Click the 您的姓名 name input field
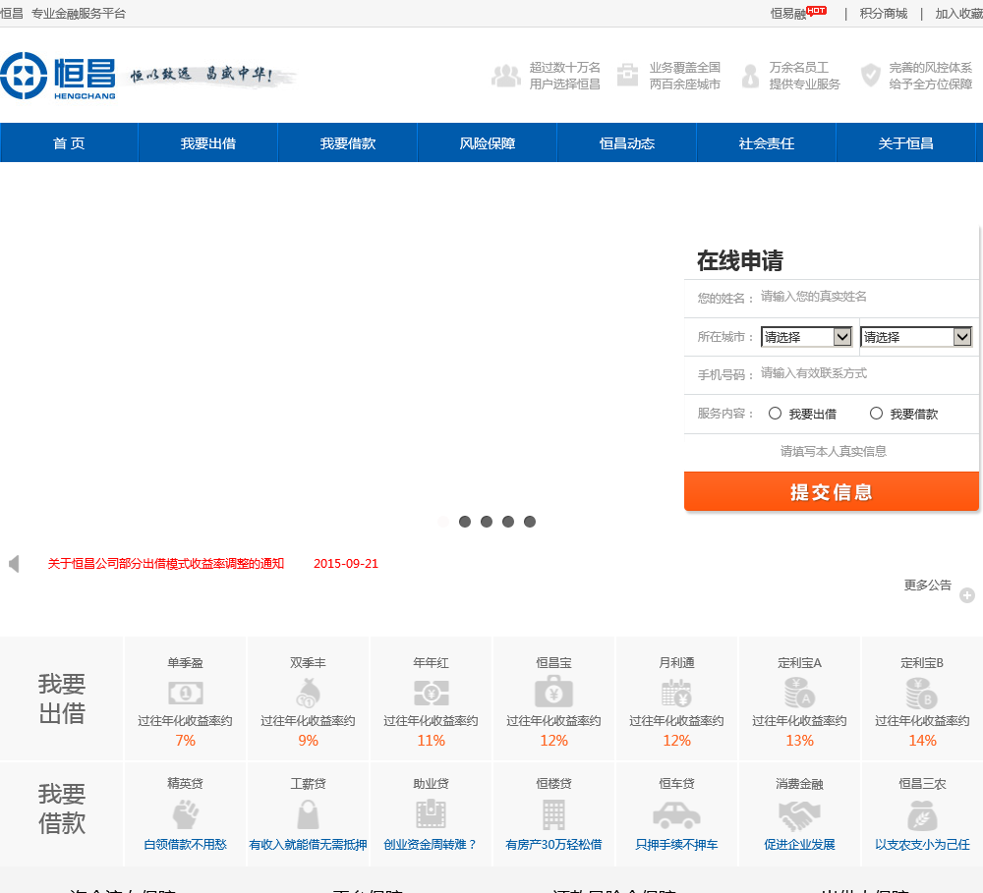The width and height of the screenshot is (983, 893). pos(866,297)
